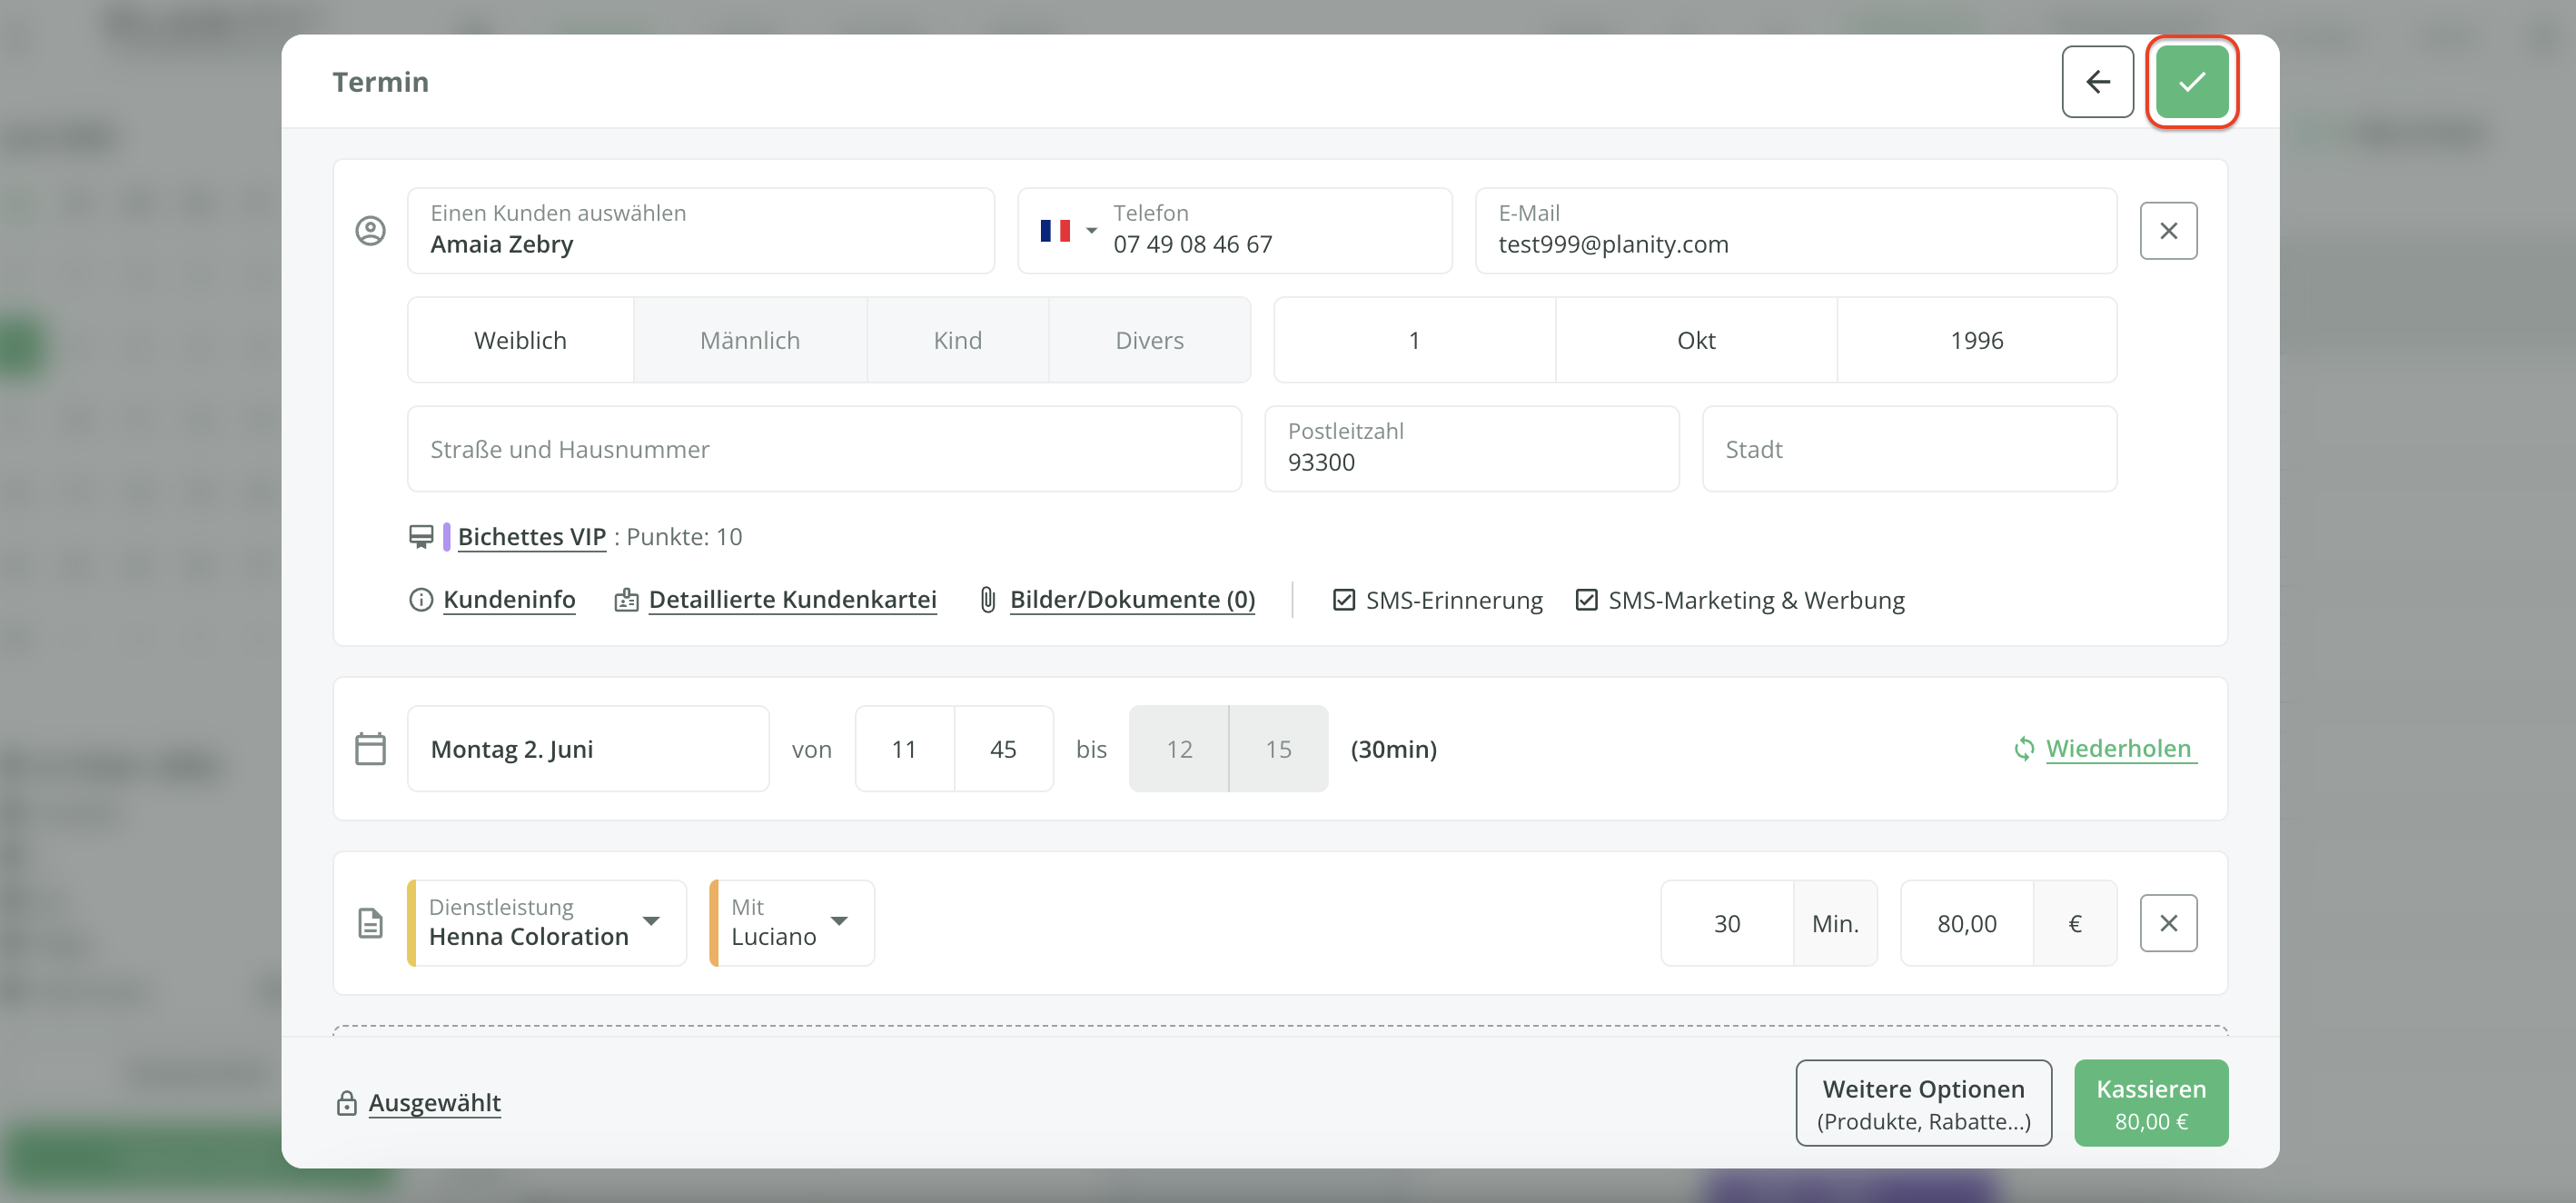Click the calendar icon beside date
Image resolution: width=2576 pixels, height=1203 pixels.
[x=370, y=749]
